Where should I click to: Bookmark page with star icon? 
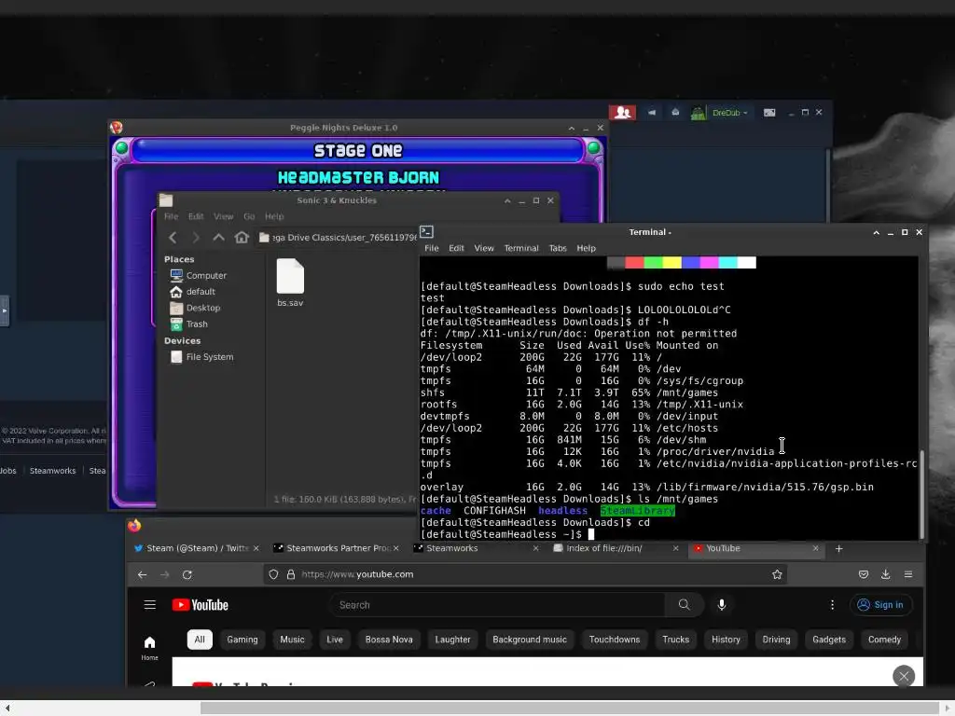pos(777,574)
